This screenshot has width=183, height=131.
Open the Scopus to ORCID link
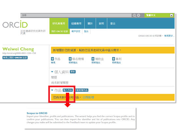(37, 113)
